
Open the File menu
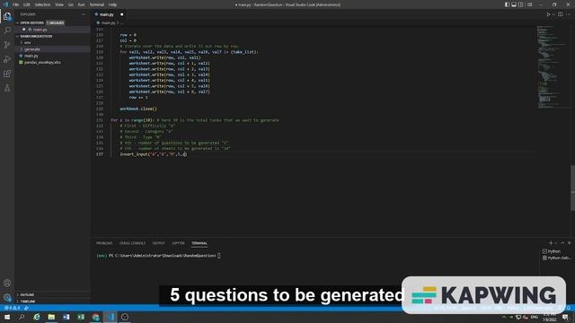(15, 4)
